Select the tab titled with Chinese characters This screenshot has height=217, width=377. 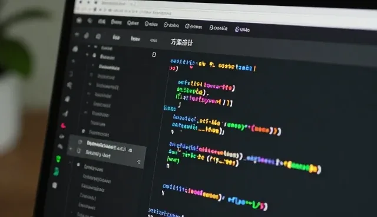click(181, 42)
